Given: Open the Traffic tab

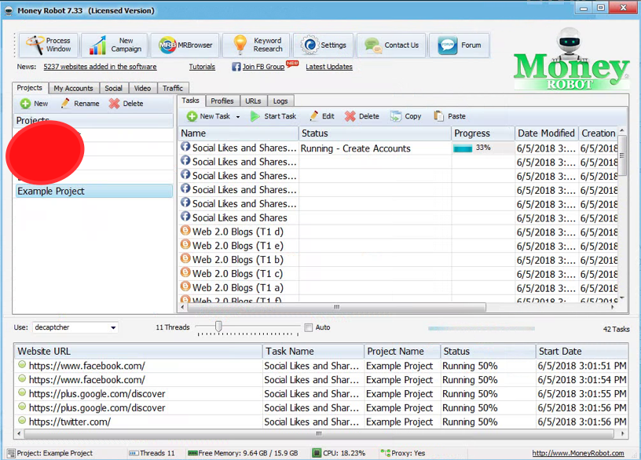Looking at the screenshot, I should tap(173, 88).
